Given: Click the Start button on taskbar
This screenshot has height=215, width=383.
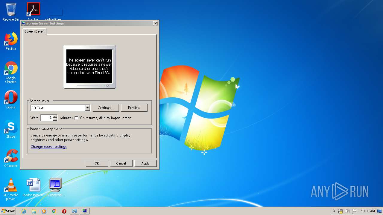Looking at the screenshot, I should [8, 211].
